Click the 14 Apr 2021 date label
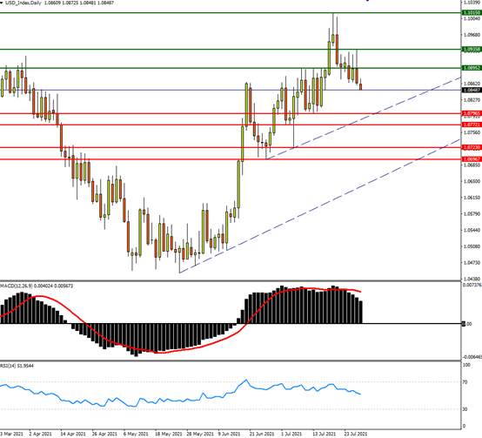Image resolution: width=482 pixels, height=438 pixels. tap(73, 434)
